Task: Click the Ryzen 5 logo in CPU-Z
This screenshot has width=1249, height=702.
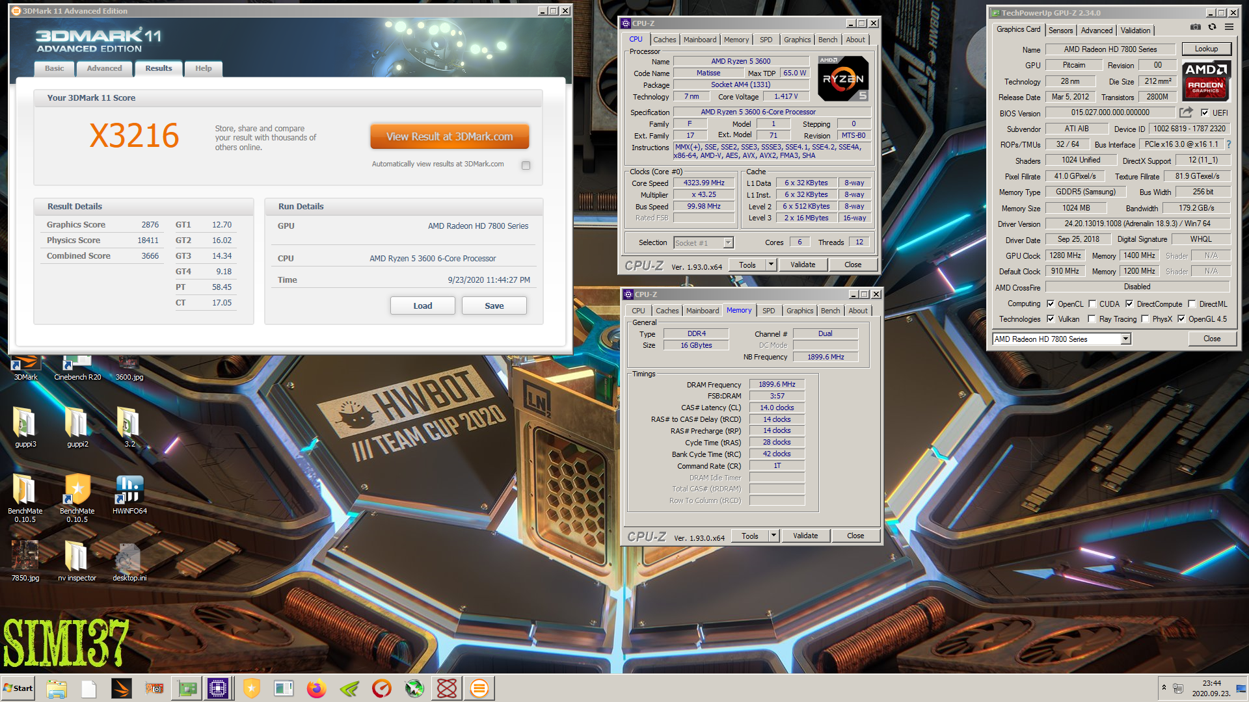Action: click(x=843, y=79)
